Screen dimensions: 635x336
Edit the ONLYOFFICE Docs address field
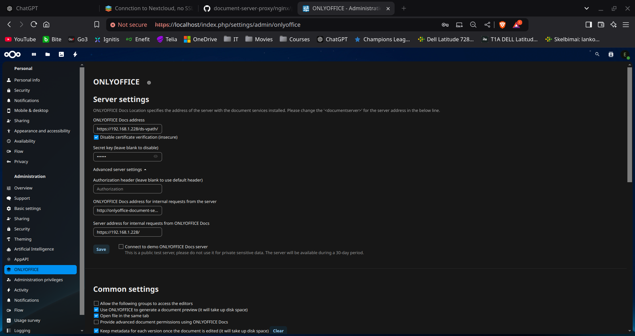[x=127, y=129]
